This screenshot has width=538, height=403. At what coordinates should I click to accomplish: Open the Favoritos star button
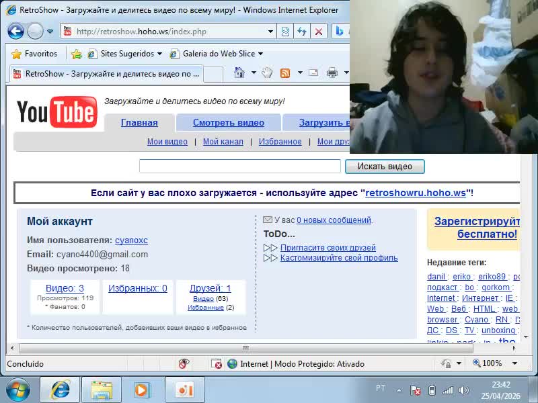pyautogui.click(x=34, y=54)
